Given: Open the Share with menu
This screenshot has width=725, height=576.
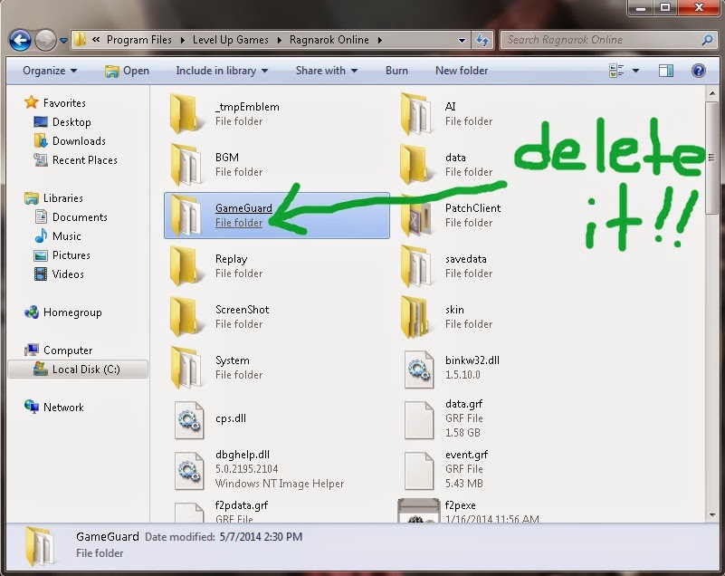Looking at the screenshot, I should point(327,71).
